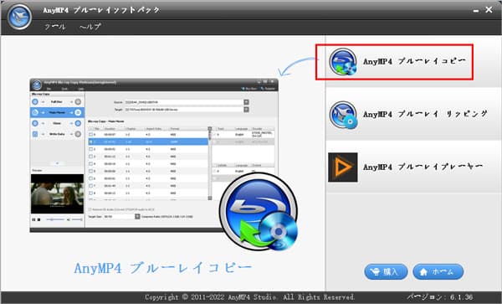This screenshot has height=304, width=502.
Task: Open the ヘルプ menu
Action: coord(90,27)
